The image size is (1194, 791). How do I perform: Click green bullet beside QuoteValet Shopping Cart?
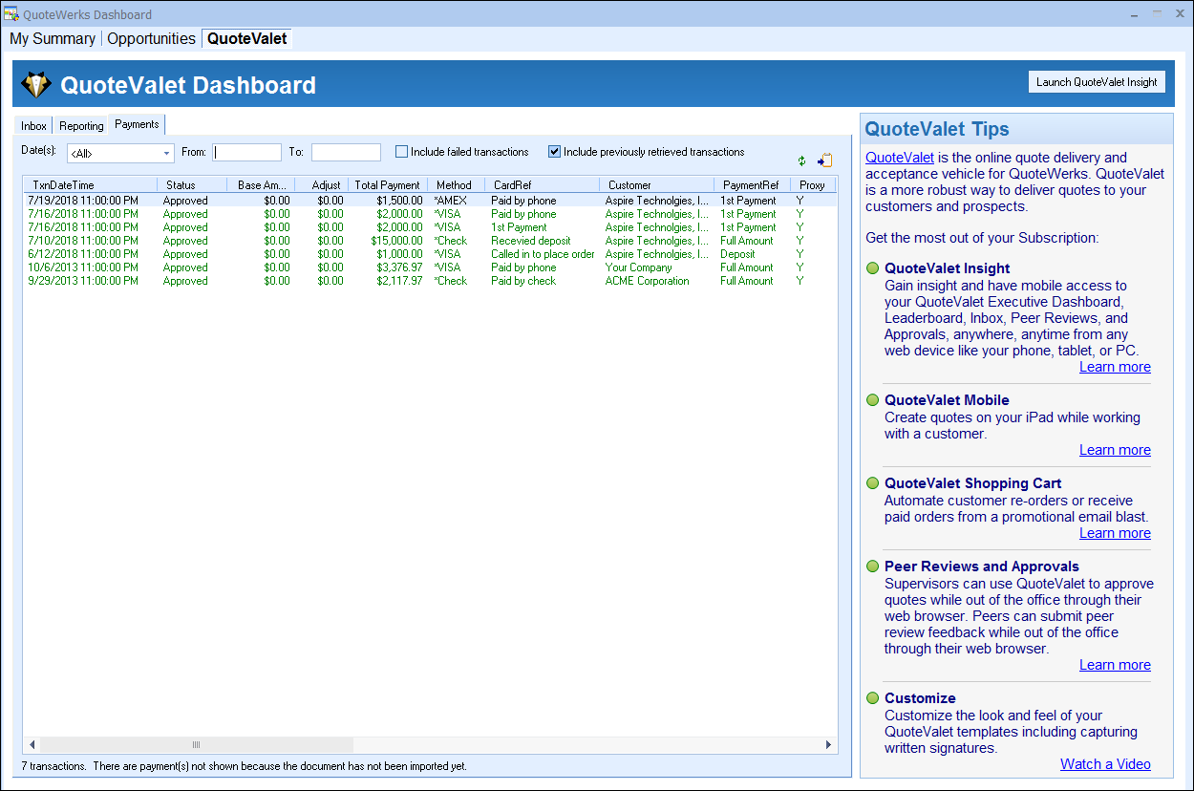tap(872, 483)
